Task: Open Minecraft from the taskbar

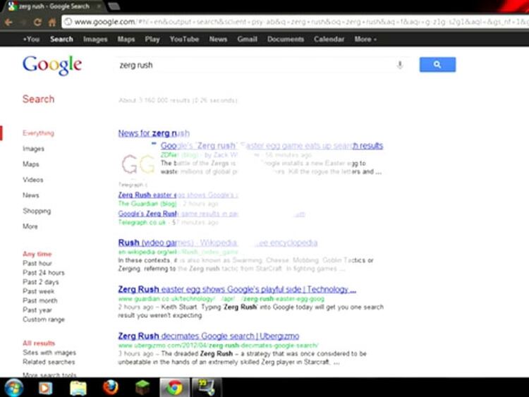Action: [142, 387]
